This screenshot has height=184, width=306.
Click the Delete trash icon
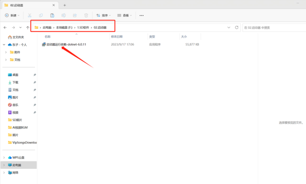[86, 15]
